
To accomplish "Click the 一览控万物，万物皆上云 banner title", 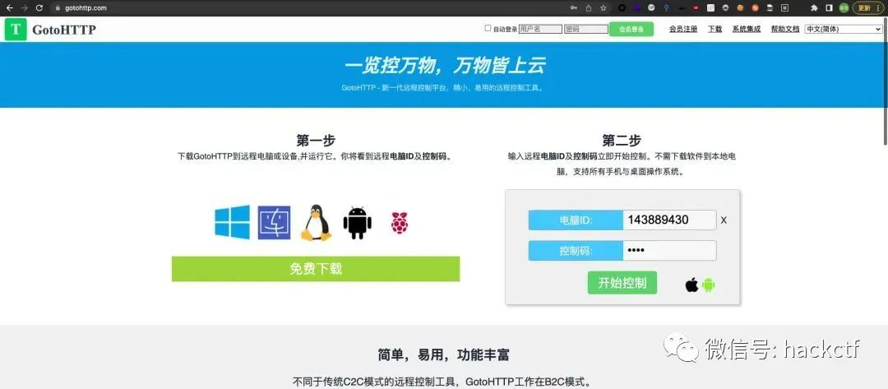I will pyautogui.click(x=444, y=66).
